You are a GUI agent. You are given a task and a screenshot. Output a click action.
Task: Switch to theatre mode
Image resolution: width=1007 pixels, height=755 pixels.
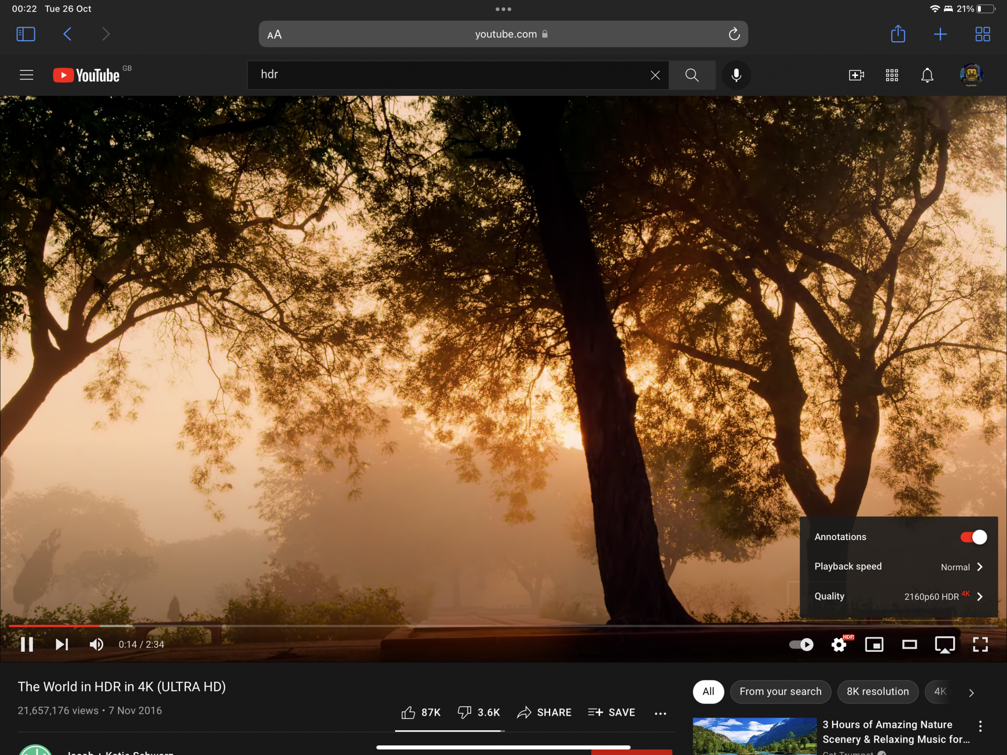click(909, 644)
